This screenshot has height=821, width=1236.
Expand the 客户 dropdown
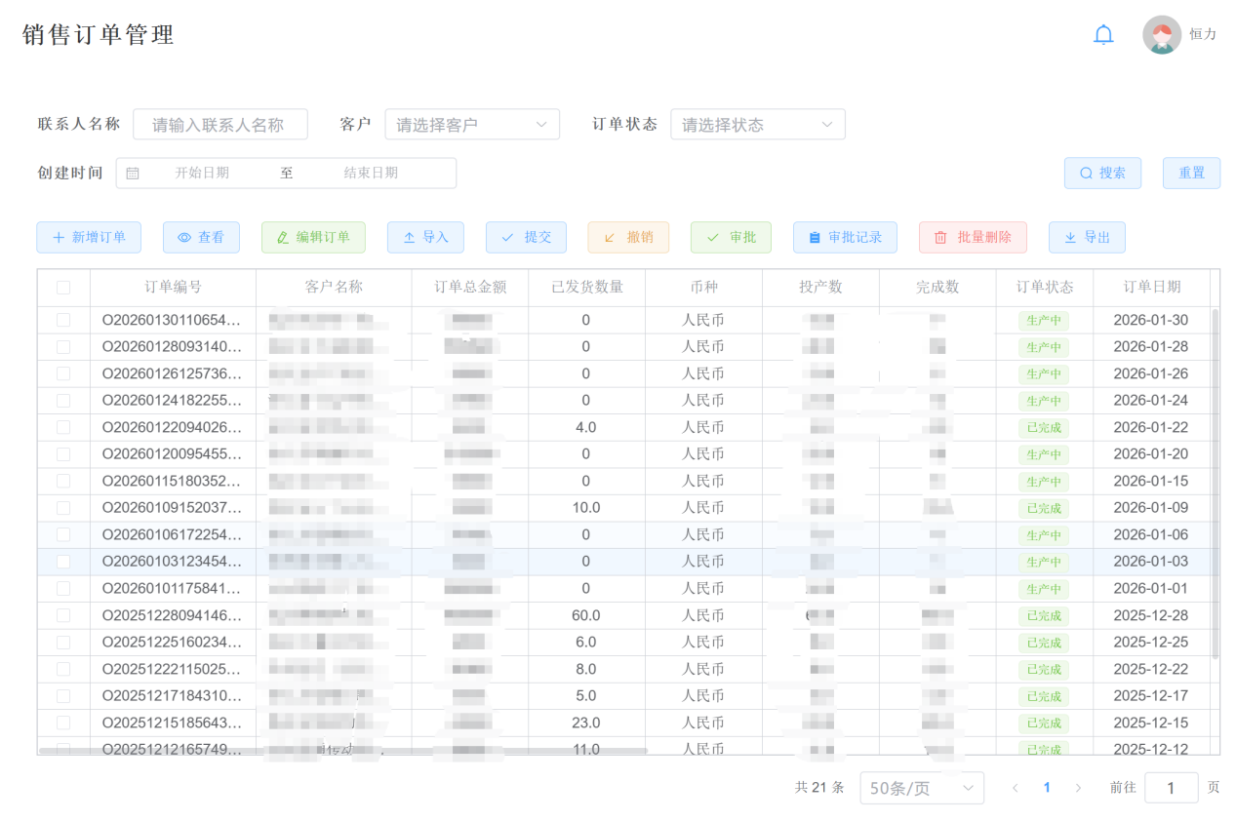[472, 125]
